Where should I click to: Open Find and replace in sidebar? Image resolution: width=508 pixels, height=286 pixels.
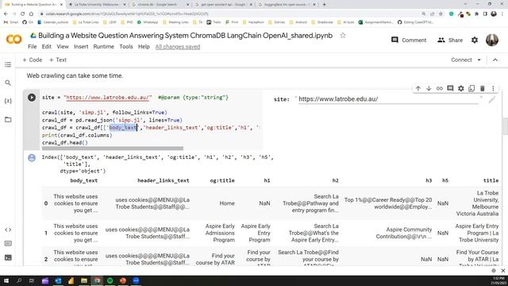pos(8,83)
